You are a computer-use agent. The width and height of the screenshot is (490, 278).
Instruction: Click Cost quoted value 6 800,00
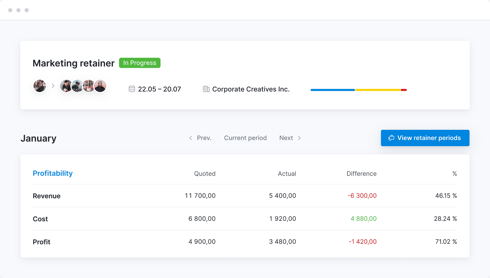click(x=202, y=218)
